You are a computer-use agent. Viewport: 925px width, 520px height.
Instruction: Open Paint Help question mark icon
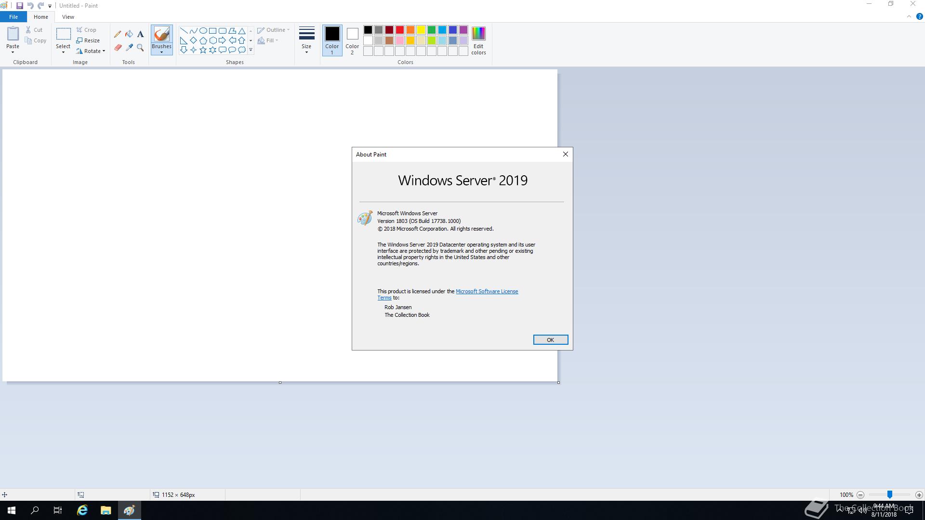[x=919, y=16]
